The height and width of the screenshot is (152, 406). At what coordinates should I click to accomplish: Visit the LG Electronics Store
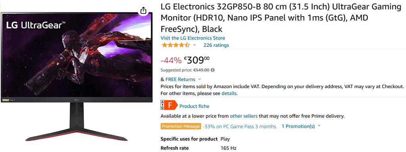coord(193,38)
